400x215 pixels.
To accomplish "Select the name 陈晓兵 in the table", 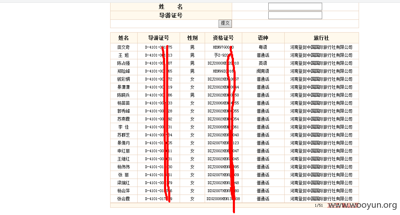I will (124, 95).
